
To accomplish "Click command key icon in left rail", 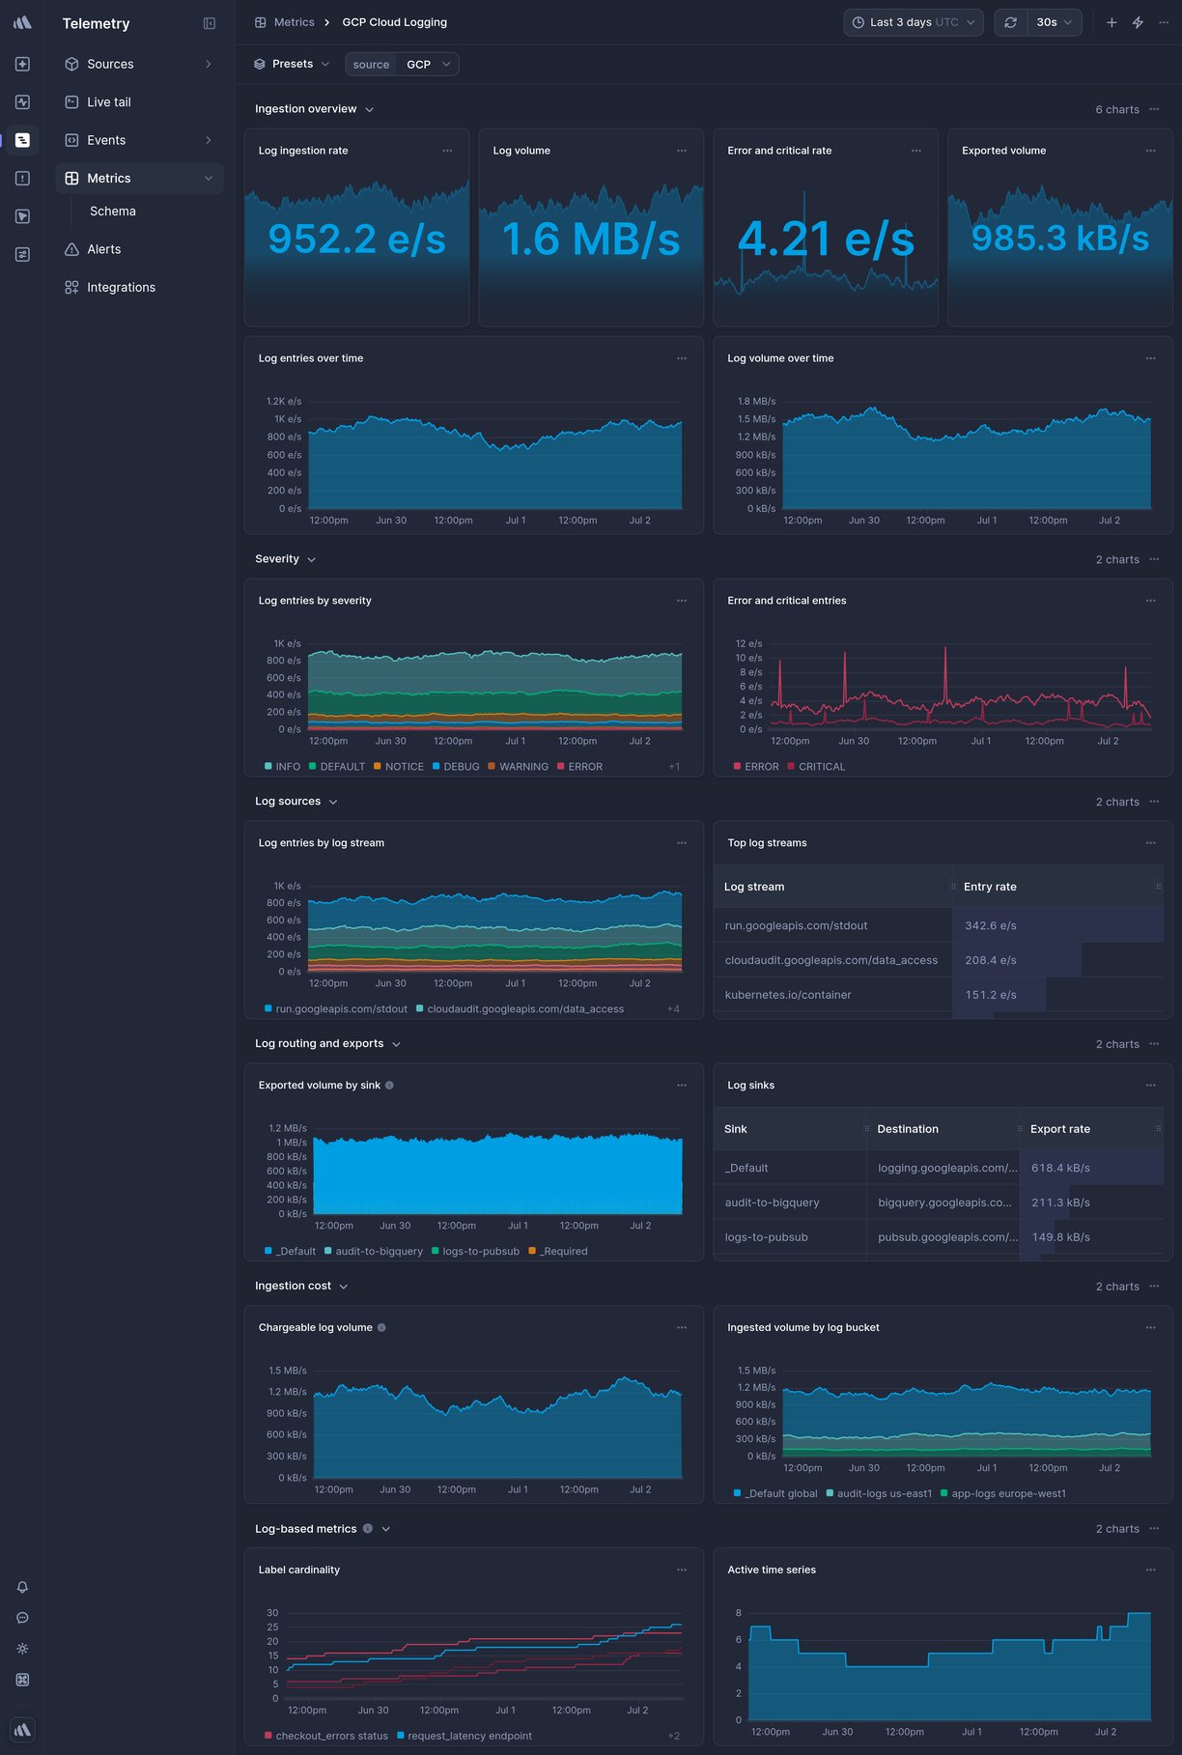I will click(22, 1680).
